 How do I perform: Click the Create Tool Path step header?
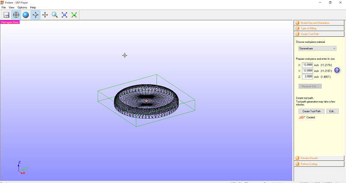[319, 34]
